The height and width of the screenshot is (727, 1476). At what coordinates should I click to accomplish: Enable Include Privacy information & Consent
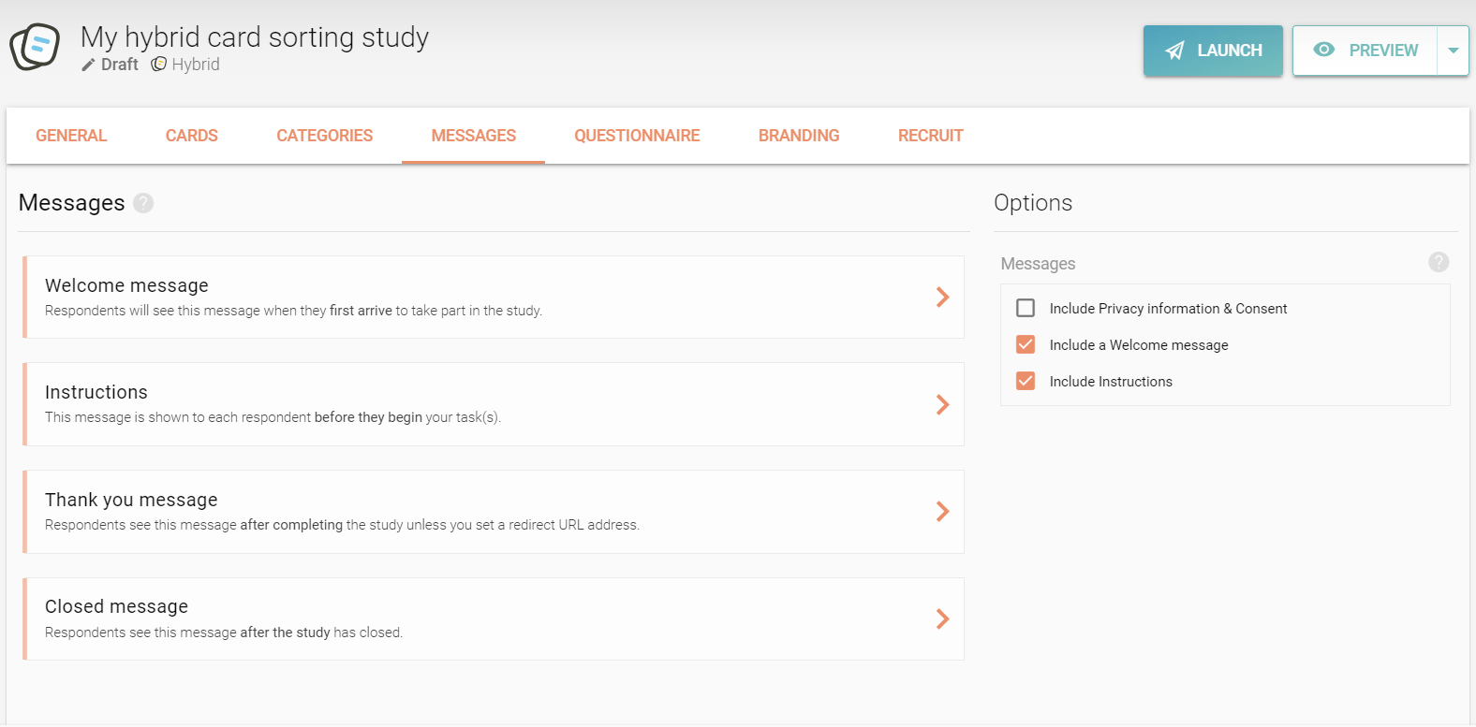tap(1026, 308)
